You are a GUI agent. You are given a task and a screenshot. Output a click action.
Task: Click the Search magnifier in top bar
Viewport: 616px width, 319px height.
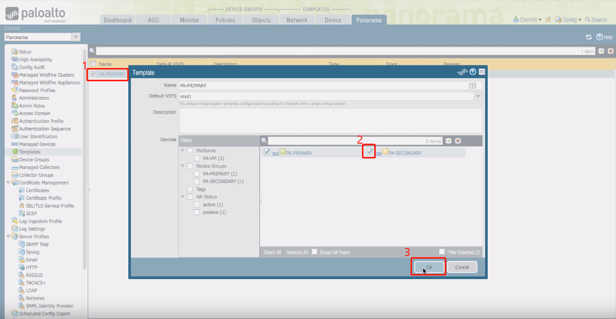tap(588, 19)
